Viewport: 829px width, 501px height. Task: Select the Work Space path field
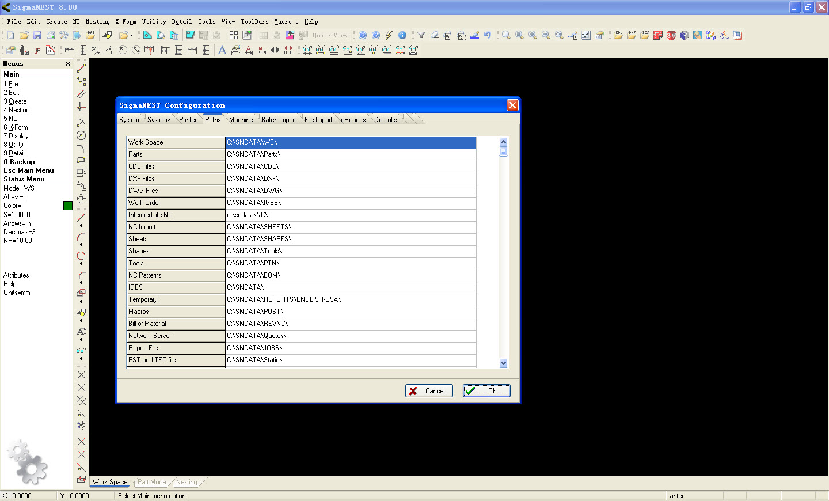point(351,142)
